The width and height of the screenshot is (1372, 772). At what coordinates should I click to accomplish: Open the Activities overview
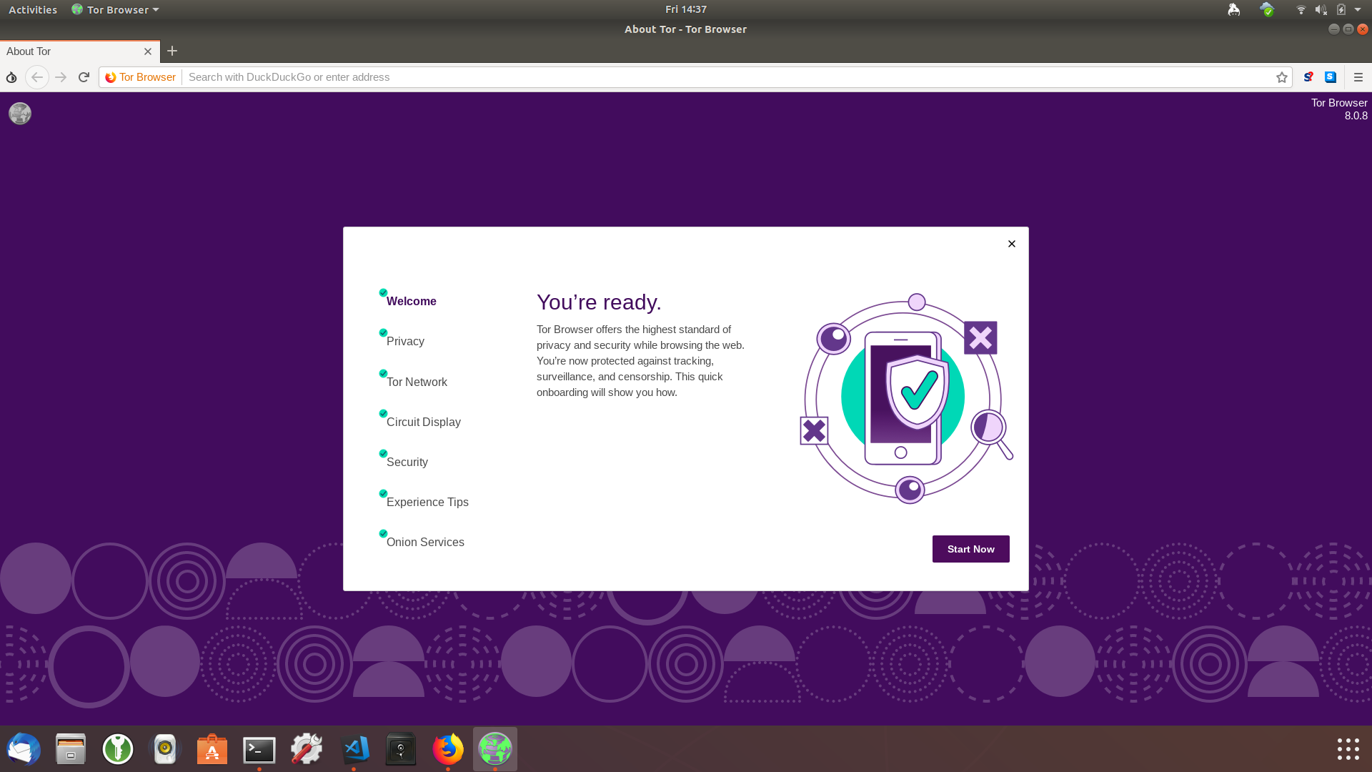pyautogui.click(x=32, y=9)
